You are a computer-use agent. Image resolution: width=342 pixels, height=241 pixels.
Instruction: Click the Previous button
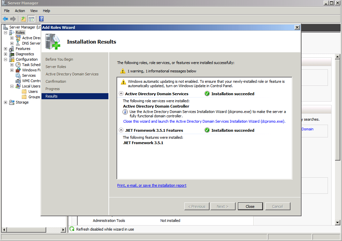(x=197, y=206)
